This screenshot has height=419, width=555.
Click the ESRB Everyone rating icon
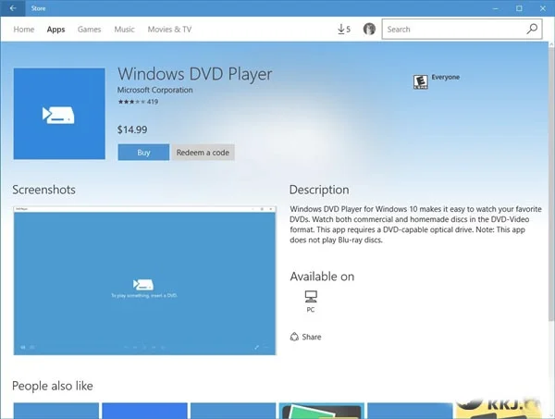[421, 81]
